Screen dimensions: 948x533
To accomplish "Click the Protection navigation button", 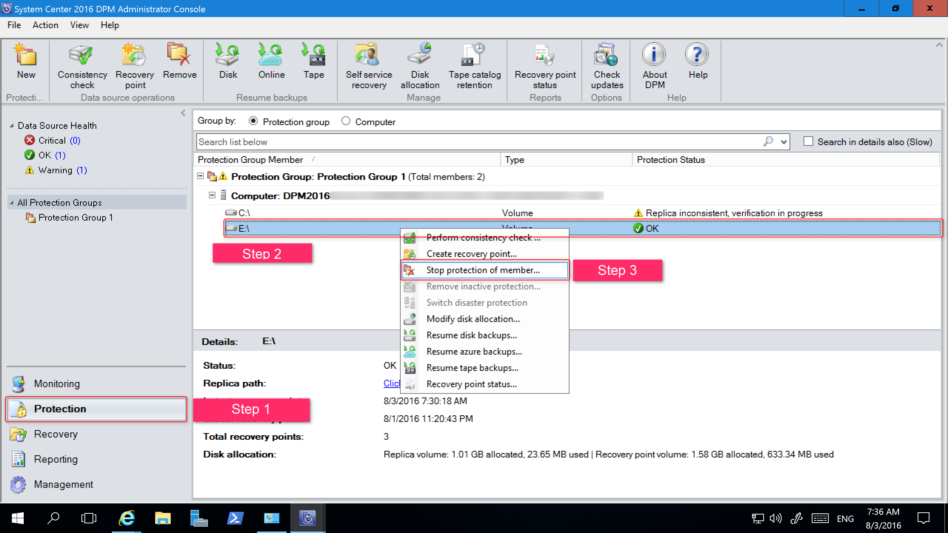I will coord(94,409).
